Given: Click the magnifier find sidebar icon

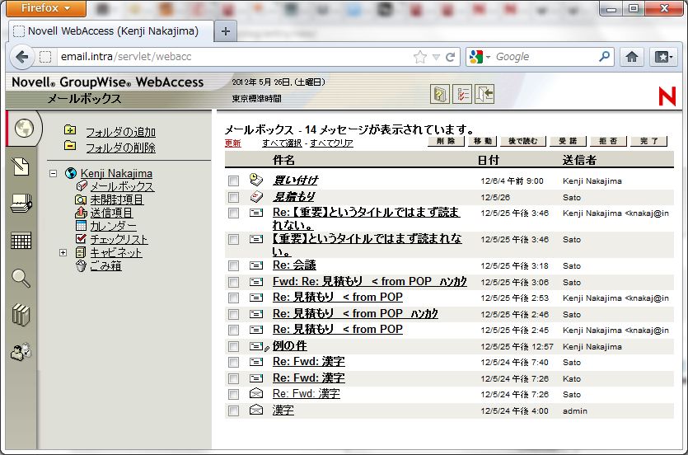Looking at the screenshot, I should (x=21, y=278).
